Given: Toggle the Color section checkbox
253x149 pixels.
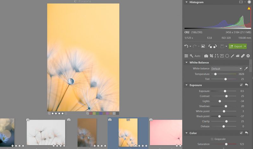Looking at the screenshot, I should [x=241, y=133].
